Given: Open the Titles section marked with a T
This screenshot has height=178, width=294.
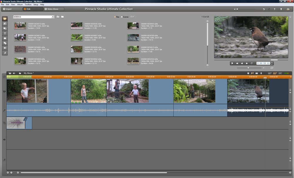Looking at the screenshot, I should [x=5, y=33].
